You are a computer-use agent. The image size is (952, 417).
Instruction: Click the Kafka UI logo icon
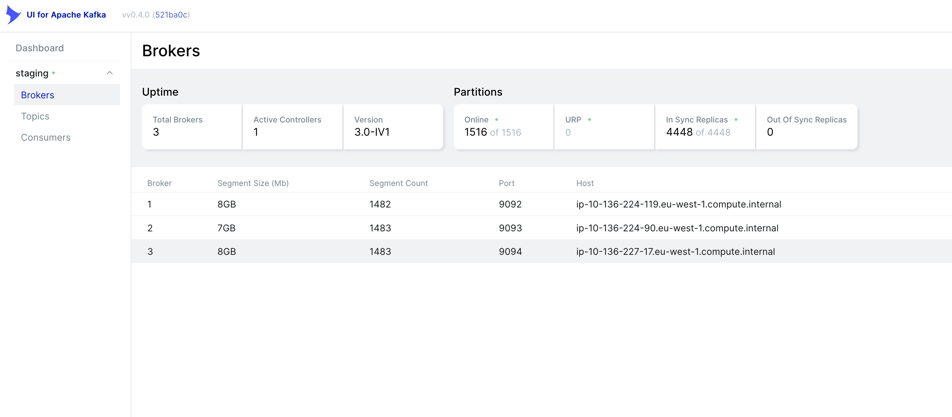[x=13, y=15]
